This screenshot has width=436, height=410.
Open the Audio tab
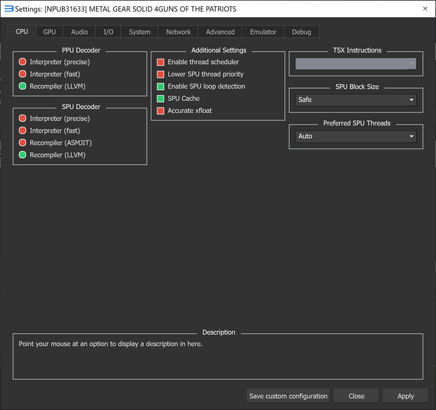tap(79, 32)
